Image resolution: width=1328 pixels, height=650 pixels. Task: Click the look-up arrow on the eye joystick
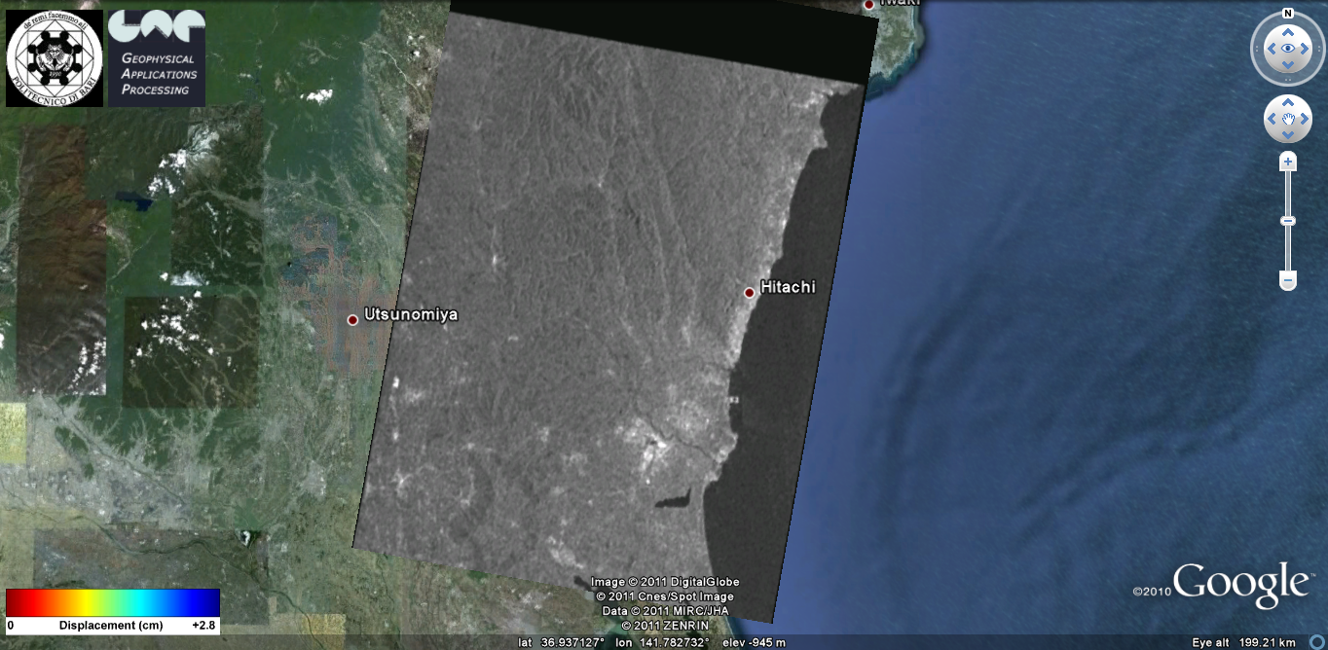(1288, 32)
